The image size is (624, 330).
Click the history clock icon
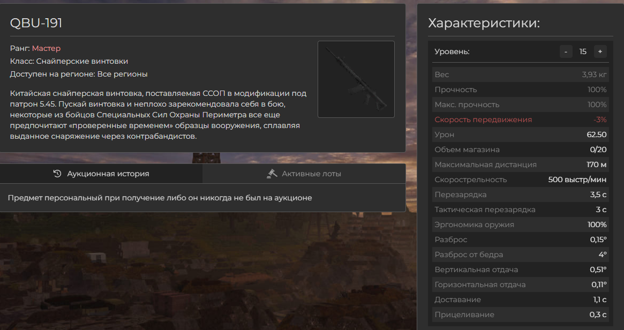(57, 174)
